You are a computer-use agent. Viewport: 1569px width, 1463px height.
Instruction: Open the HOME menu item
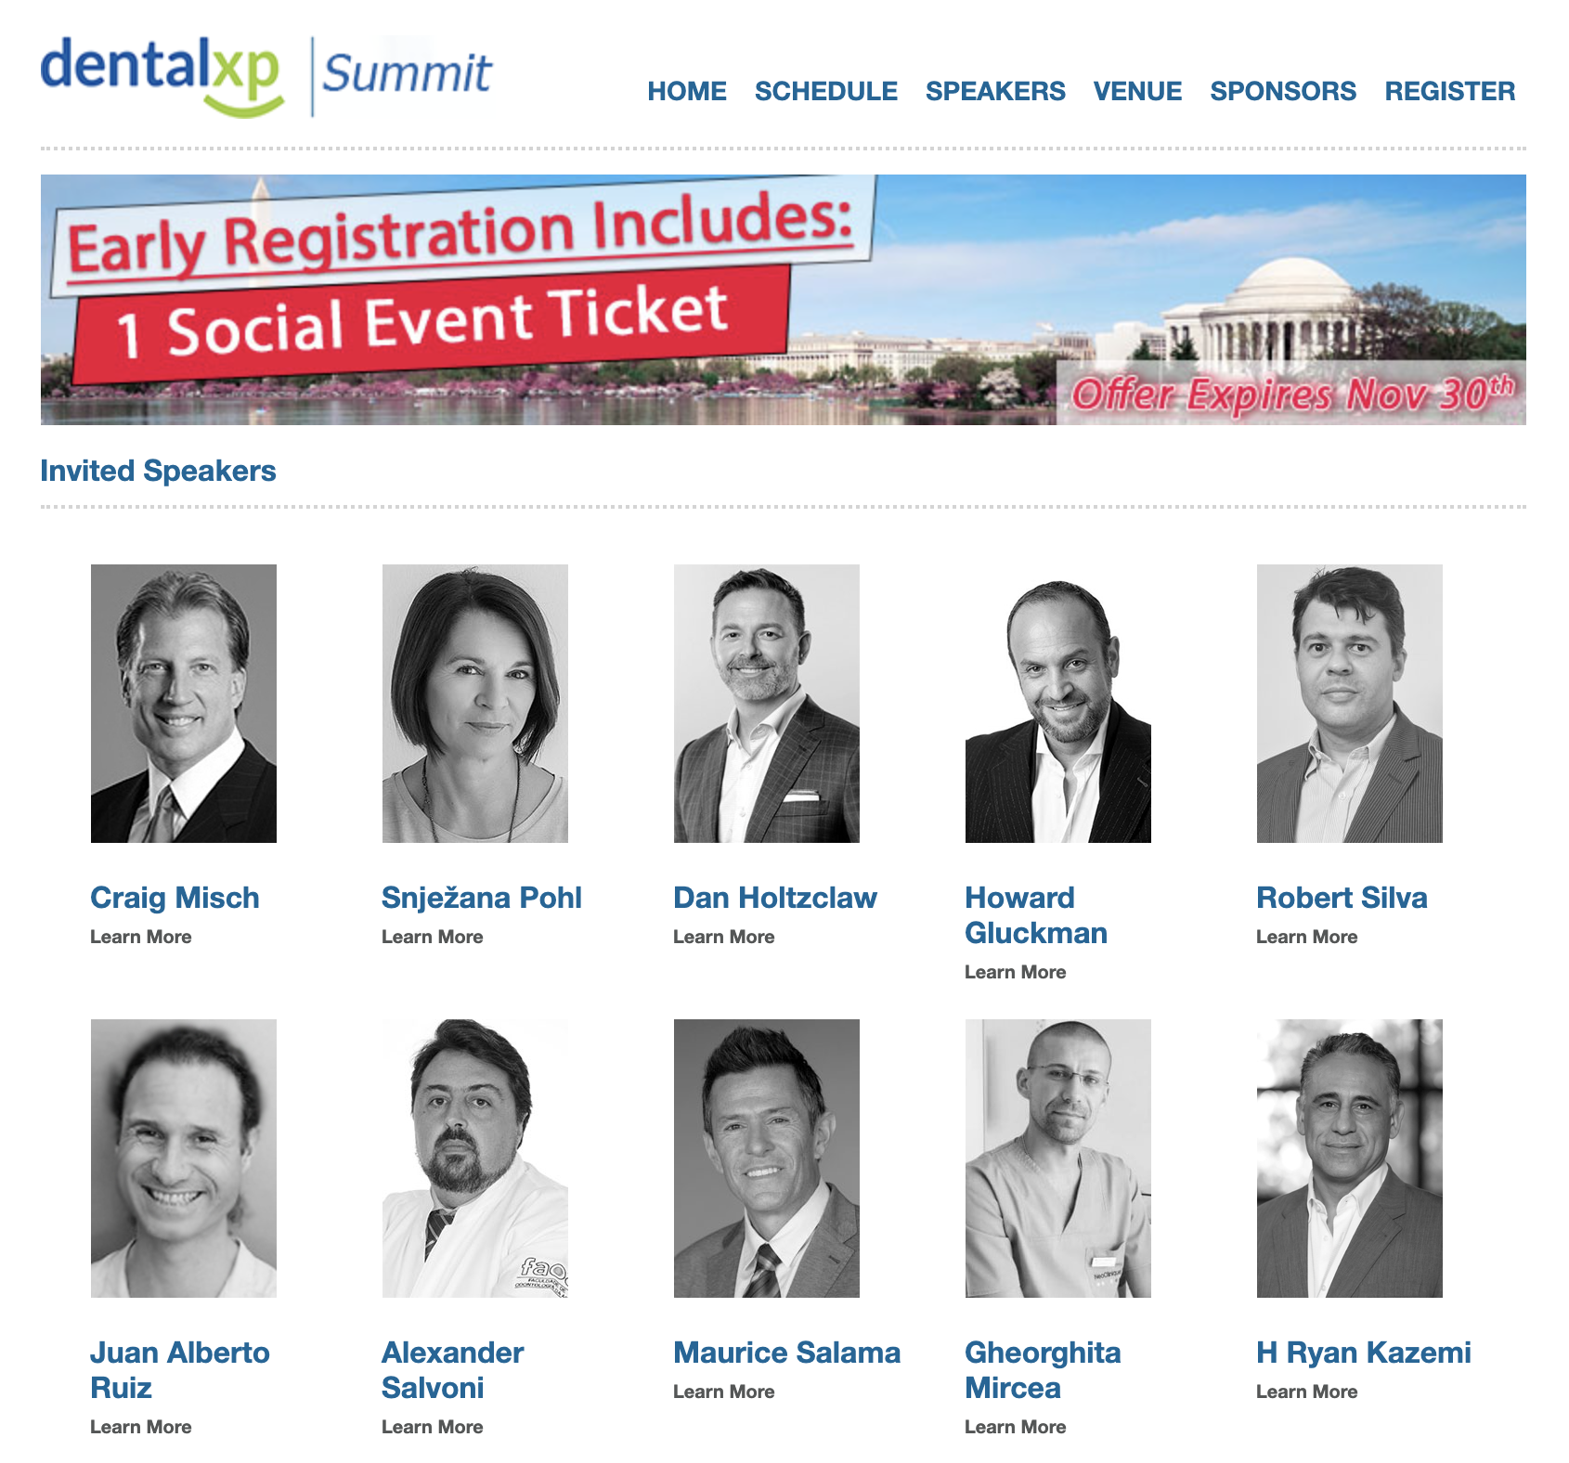point(686,91)
